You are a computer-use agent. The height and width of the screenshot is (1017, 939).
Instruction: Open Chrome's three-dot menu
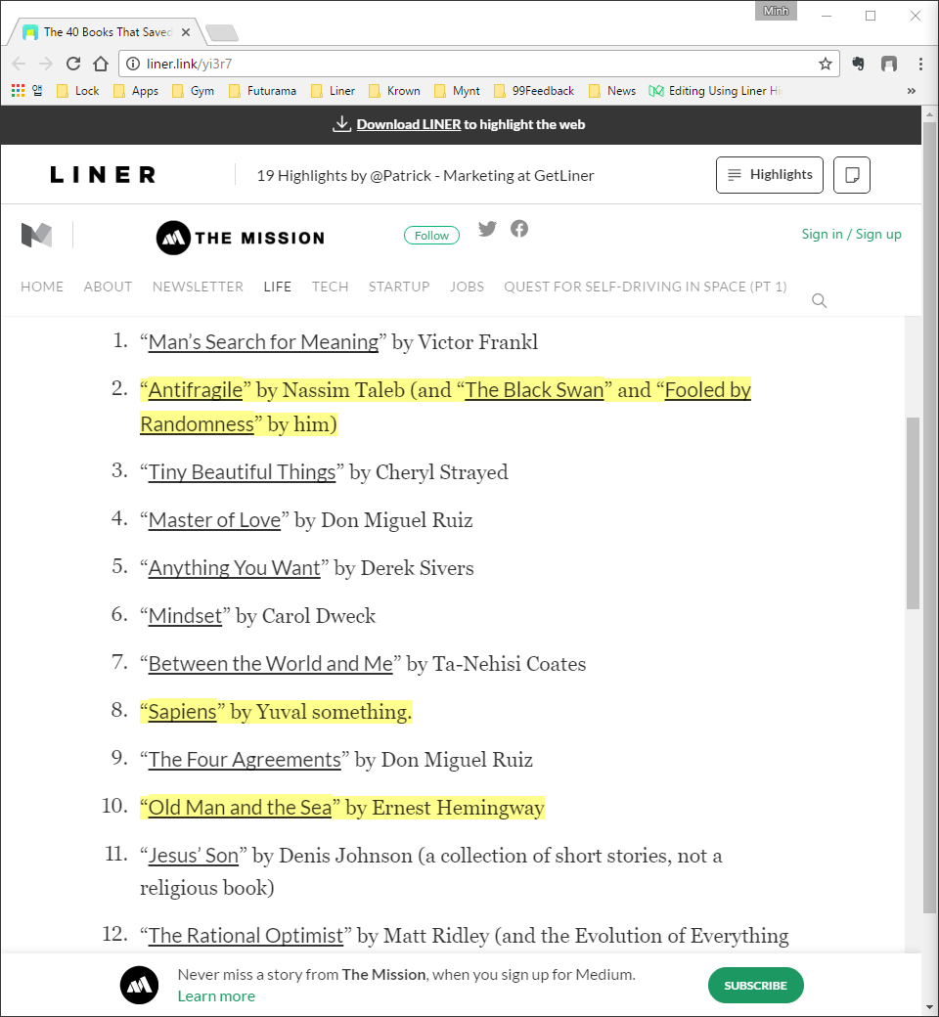pos(920,64)
